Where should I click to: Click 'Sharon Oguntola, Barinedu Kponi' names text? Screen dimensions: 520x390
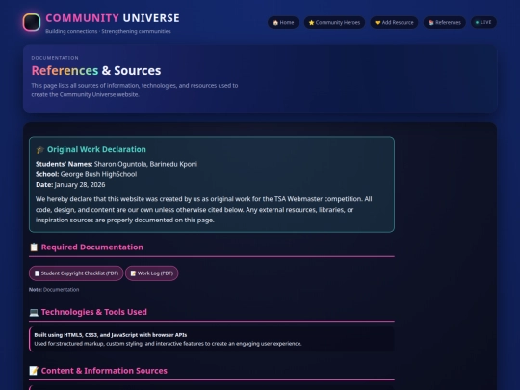pyautogui.click(x=145, y=164)
